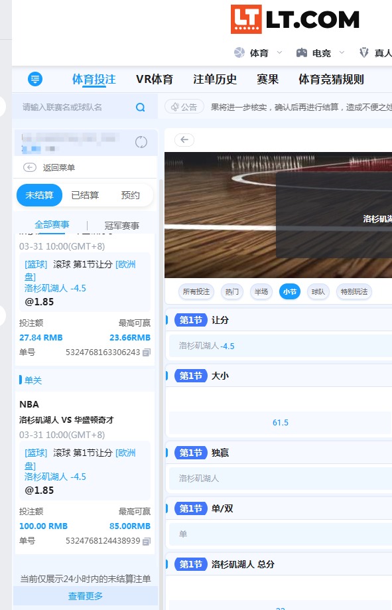Click 返回菜单 link
The image size is (392, 610).
(59, 168)
